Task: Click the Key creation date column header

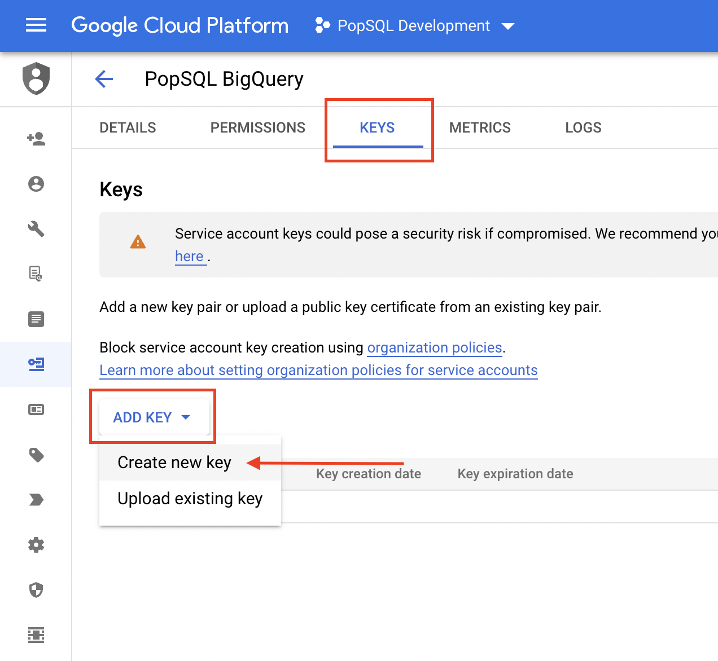Action: coord(368,474)
